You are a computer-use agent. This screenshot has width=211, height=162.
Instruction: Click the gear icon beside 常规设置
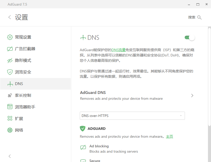pyautogui.click(x=10, y=37)
